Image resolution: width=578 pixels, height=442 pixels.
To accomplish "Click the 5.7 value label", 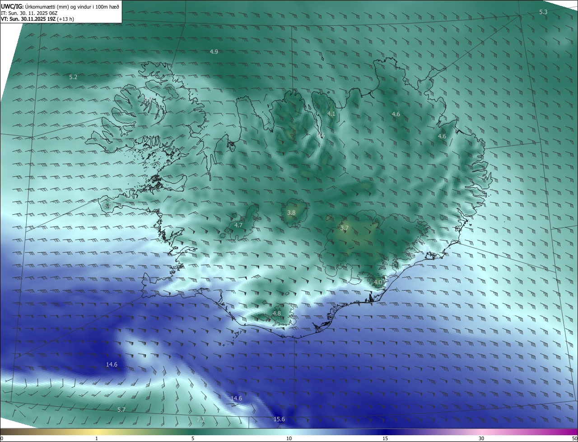I will click(121, 410).
